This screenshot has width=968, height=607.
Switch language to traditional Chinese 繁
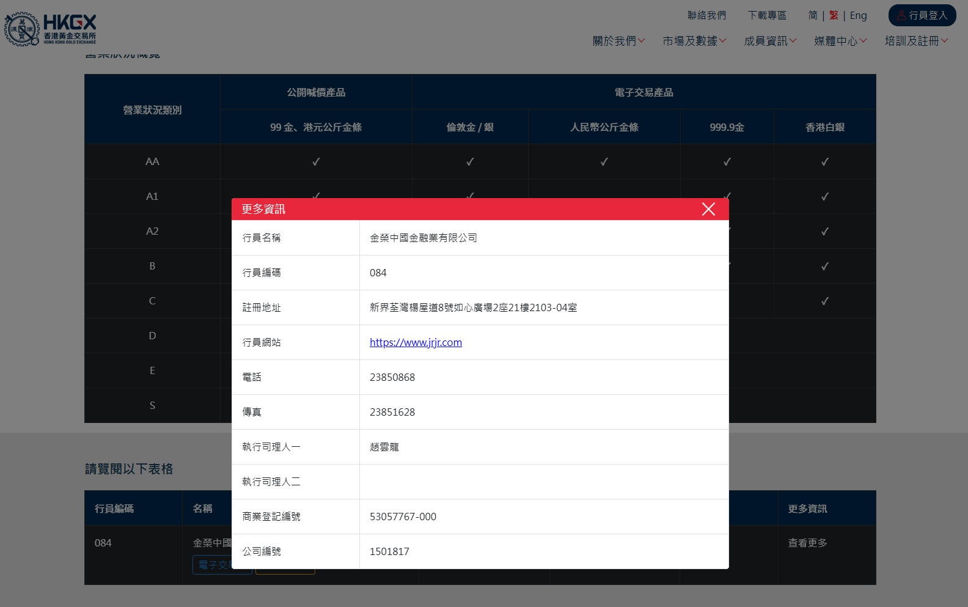834,15
